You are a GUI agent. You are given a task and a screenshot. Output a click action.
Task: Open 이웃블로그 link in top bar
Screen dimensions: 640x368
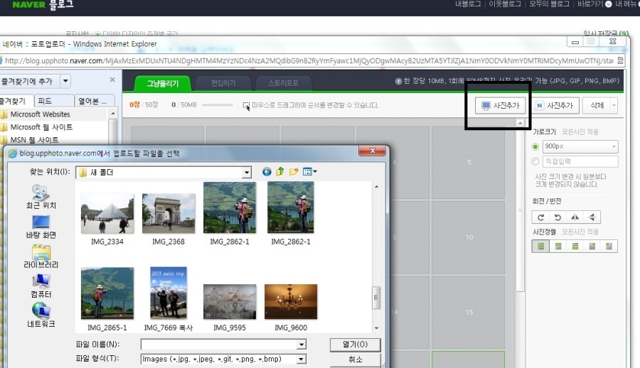[506, 4]
